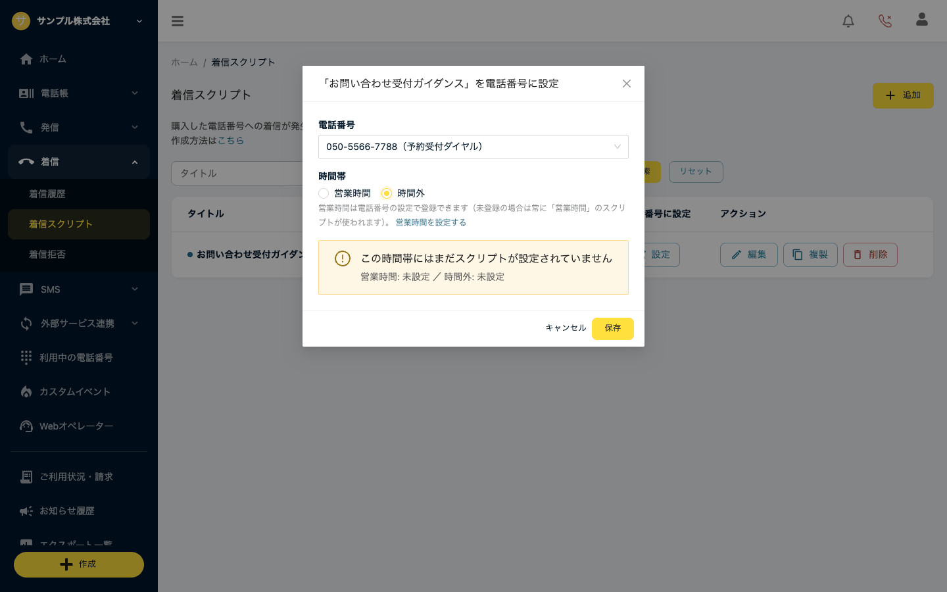Click the 削除 button in the row

click(x=870, y=255)
